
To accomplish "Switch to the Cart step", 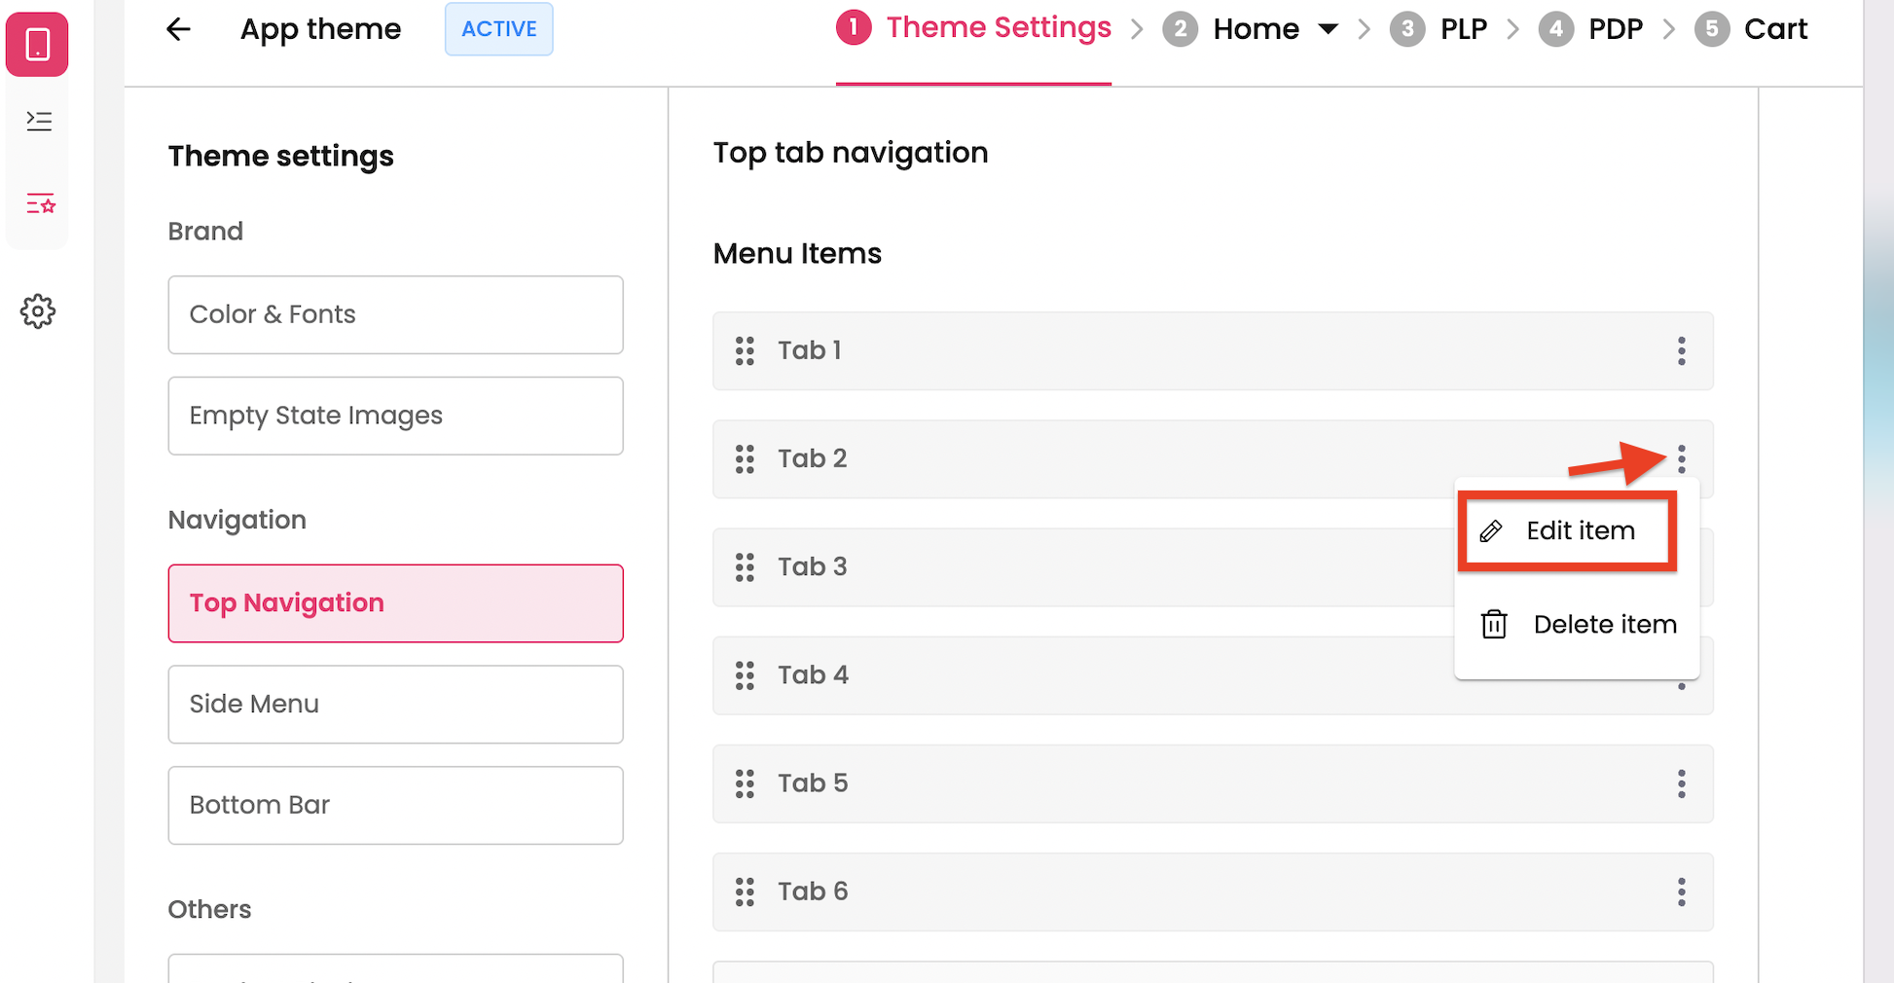I will (1774, 29).
